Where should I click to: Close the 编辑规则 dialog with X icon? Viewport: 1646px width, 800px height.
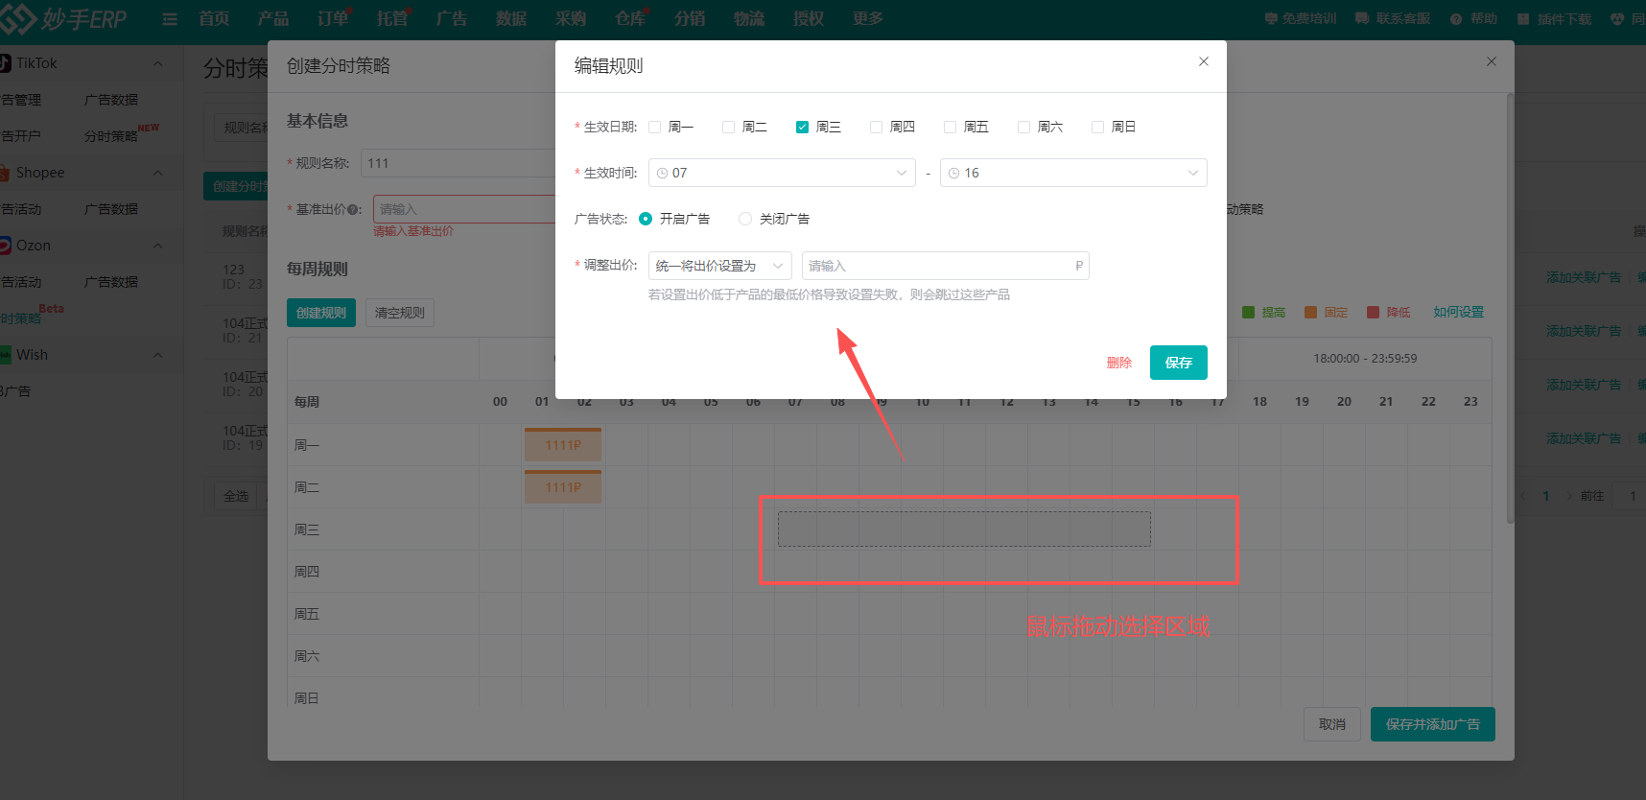pyautogui.click(x=1203, y=61)
